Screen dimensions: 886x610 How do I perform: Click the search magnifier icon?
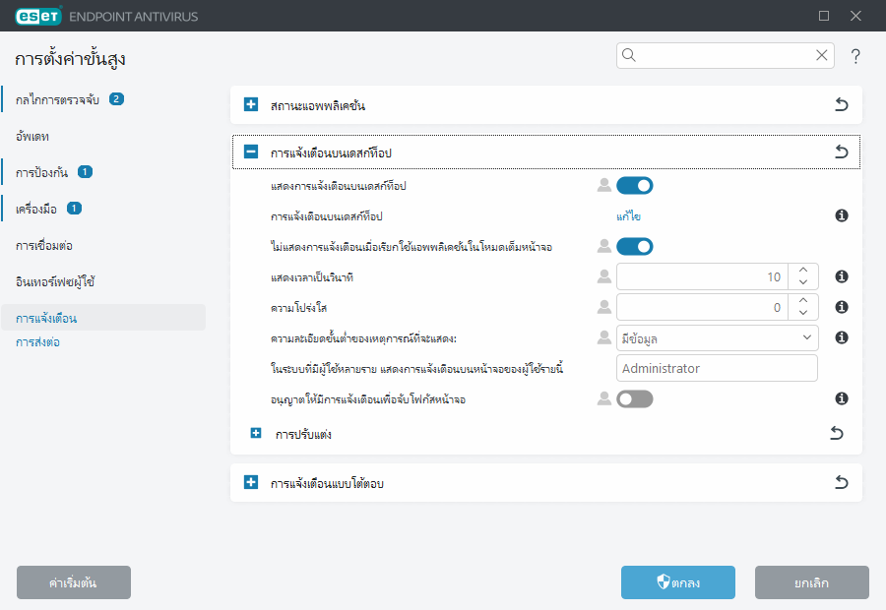(x=629, y=55)
